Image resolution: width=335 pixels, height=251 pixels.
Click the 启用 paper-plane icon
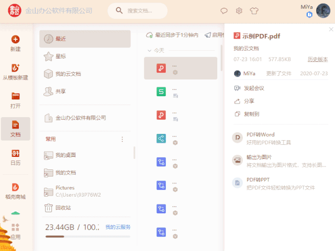click(x=208, y=35)
